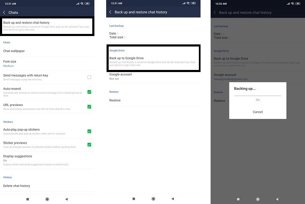Tap home circle button on middle phone
This screenshot has width=305, height=204.
click(x=153, y=199)
